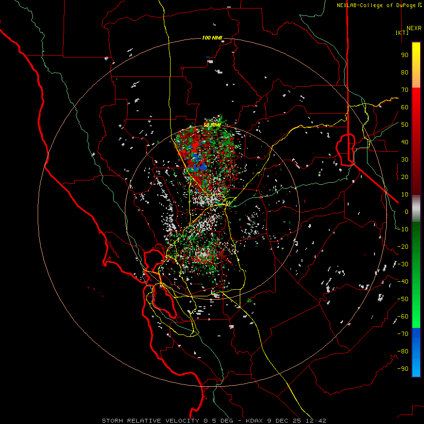Click the 0.5 DEG elevation text
Screen dimensions: 424x424
pos(218,421)
